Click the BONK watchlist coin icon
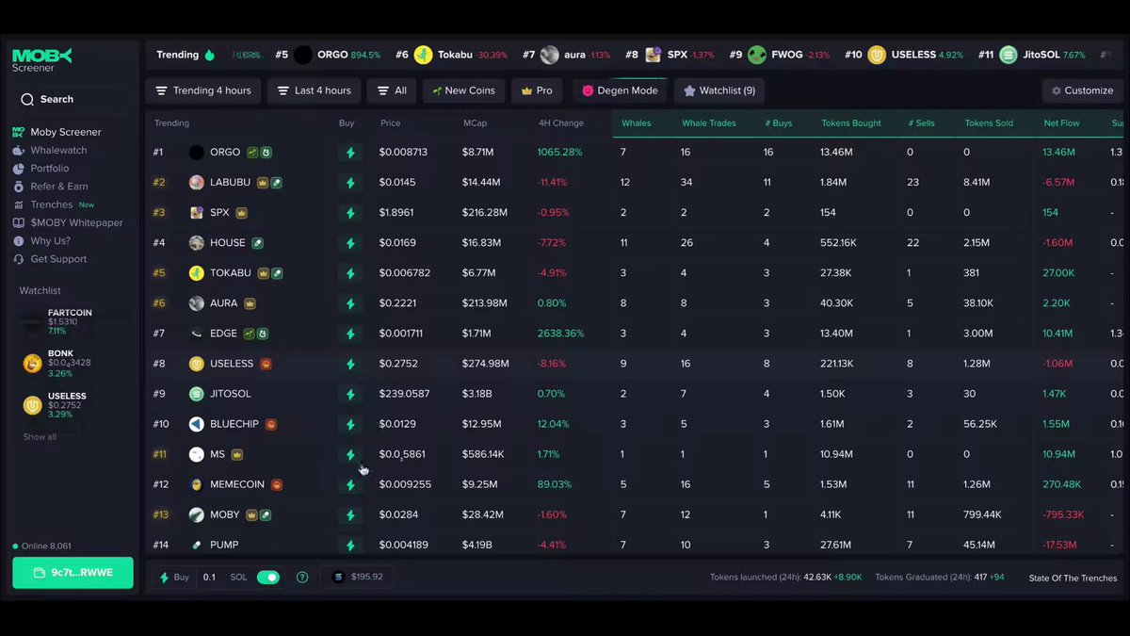1130x636 pixels. (32, 364)
